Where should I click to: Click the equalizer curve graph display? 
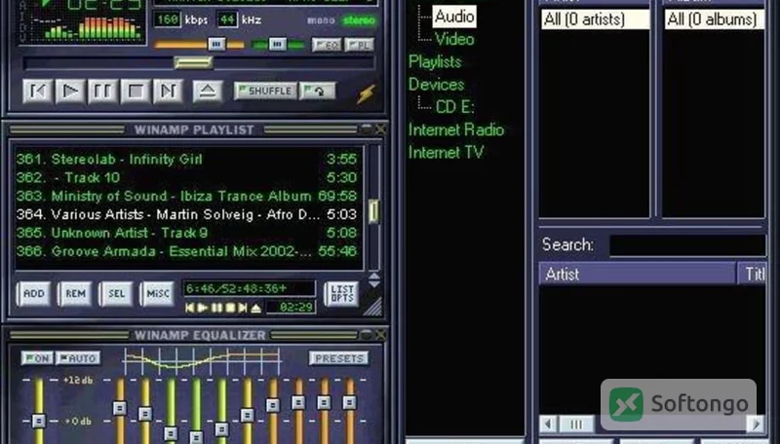click(202, 360)
